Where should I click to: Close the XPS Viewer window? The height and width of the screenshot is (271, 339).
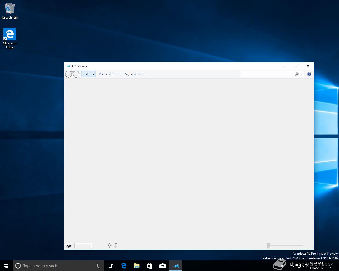[x=308, y=66]
